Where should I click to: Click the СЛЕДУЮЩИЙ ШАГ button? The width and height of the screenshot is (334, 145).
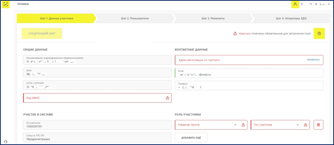(42, 33)
